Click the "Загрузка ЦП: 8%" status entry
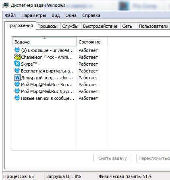This screenshot has width=170, height=180. (x=64, y=176)
